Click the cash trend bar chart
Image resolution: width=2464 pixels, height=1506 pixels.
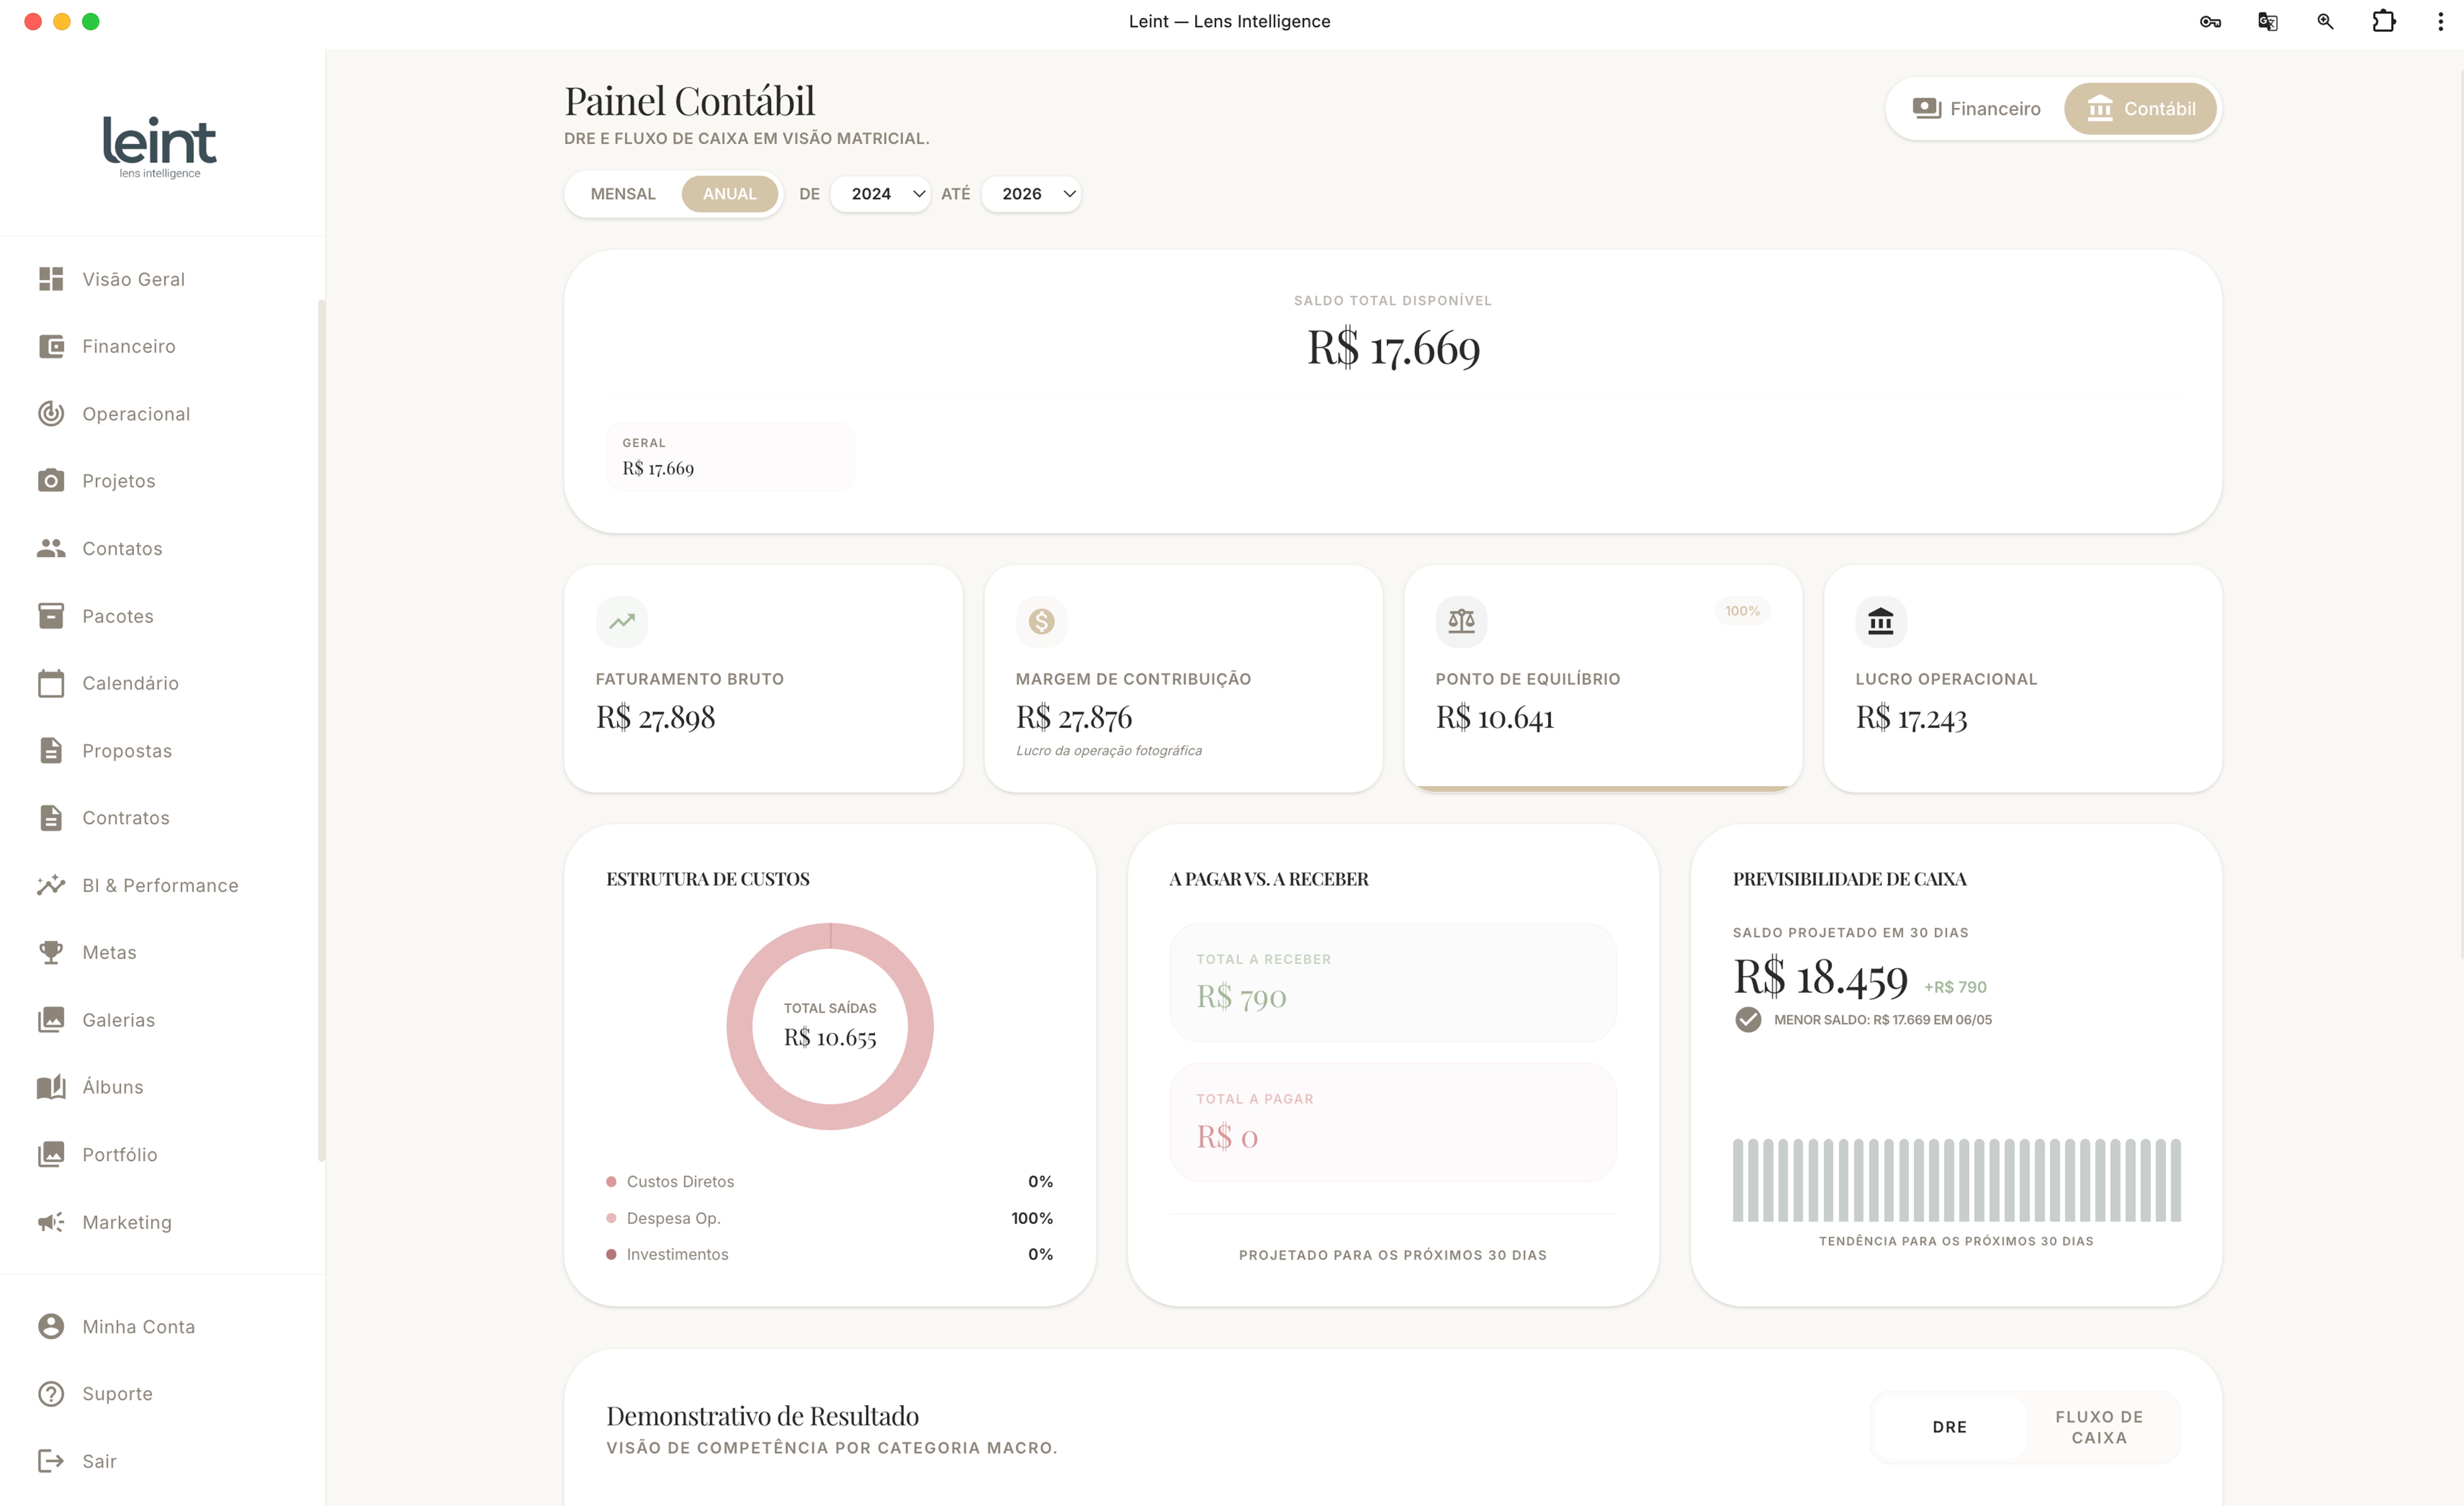(x=1956, y=1180)
